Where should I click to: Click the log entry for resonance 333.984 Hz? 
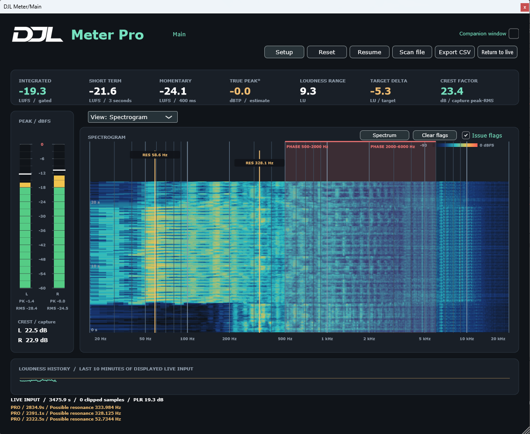click(x=66, y=408)
